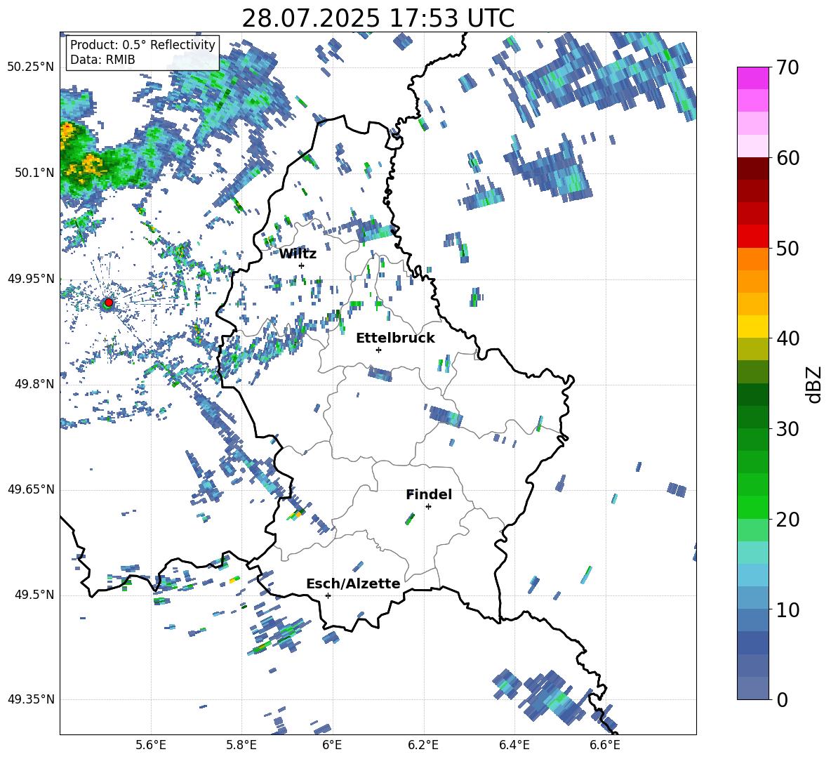This screenshot has height=759, width=831.
Task: Click the Ettelbruck city label
Action: tap(395, 338)
